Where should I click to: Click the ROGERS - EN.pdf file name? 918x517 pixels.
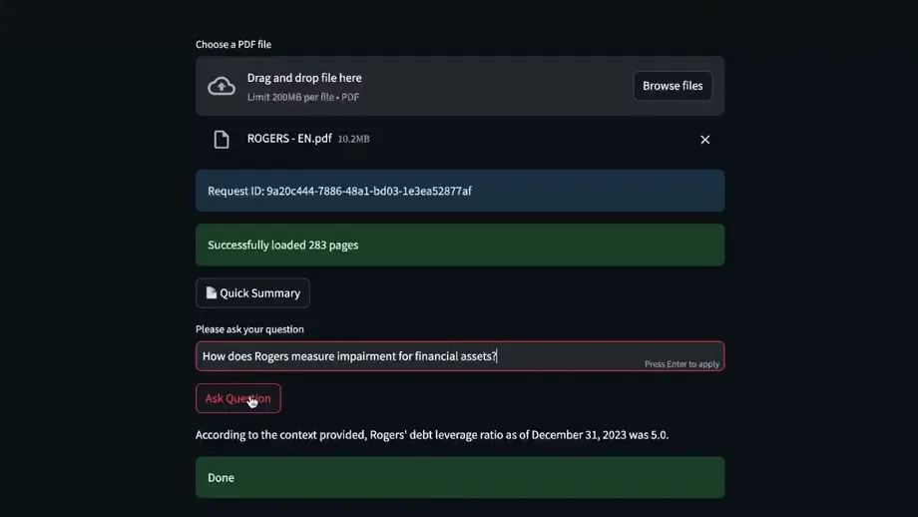[x=289, y=138]
